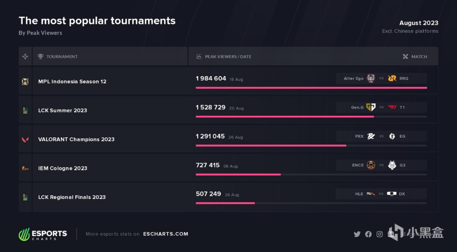Click the Twitter icon in the footer

[x=357, y=234]
